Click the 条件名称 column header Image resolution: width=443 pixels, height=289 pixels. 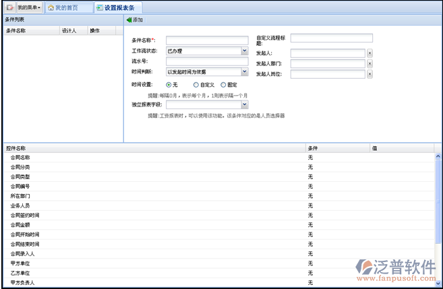[31, 30]
